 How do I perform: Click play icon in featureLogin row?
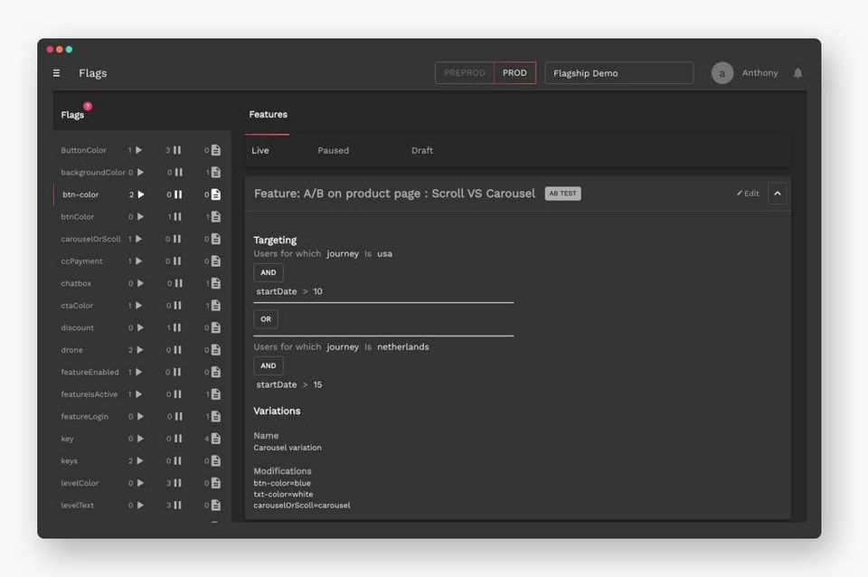[x=141, y=416]
